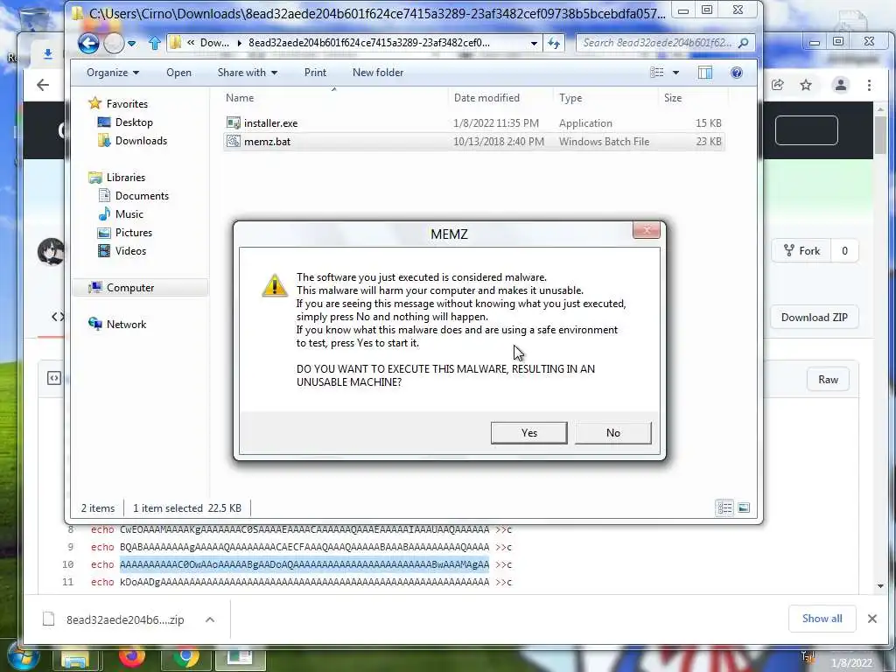Open Videos library

coord(130,251)
